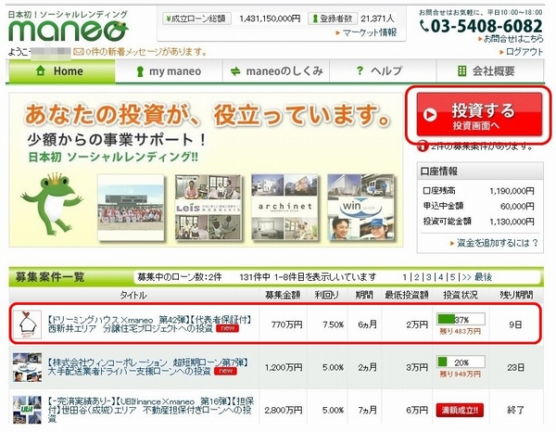Image resolution: width=556 pixels, height=432 pixels.
Task: Click the 最低投資額 column header
Action: coord(407,295)
